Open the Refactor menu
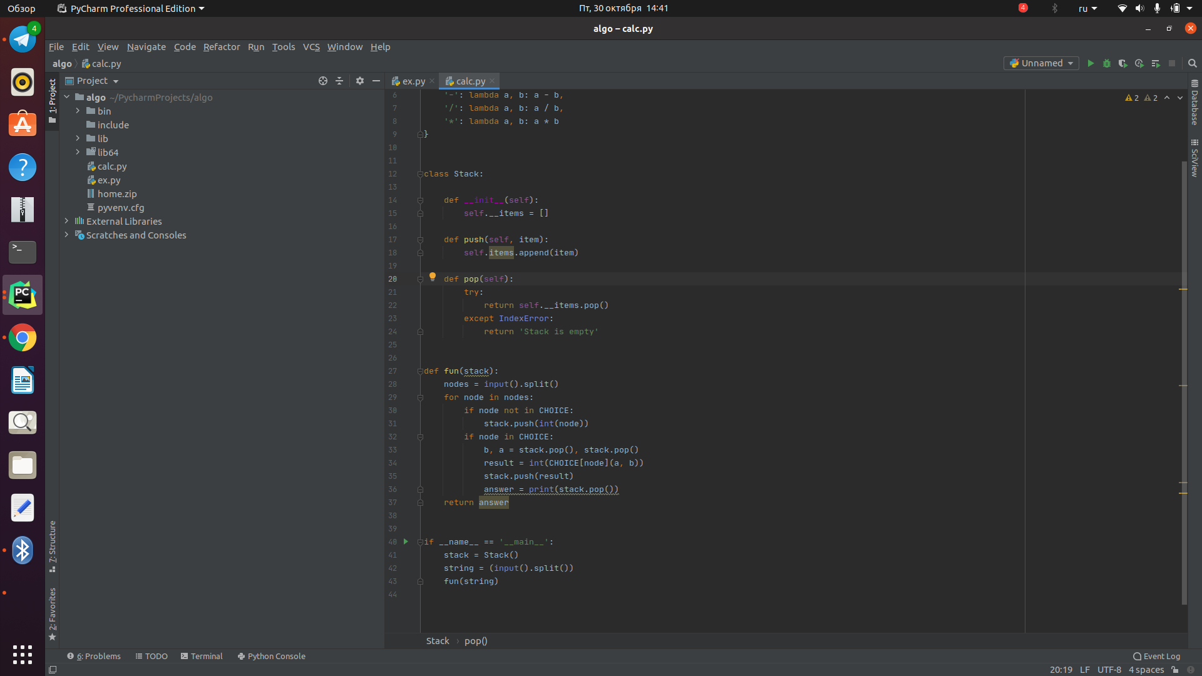 tap(221, 47)
